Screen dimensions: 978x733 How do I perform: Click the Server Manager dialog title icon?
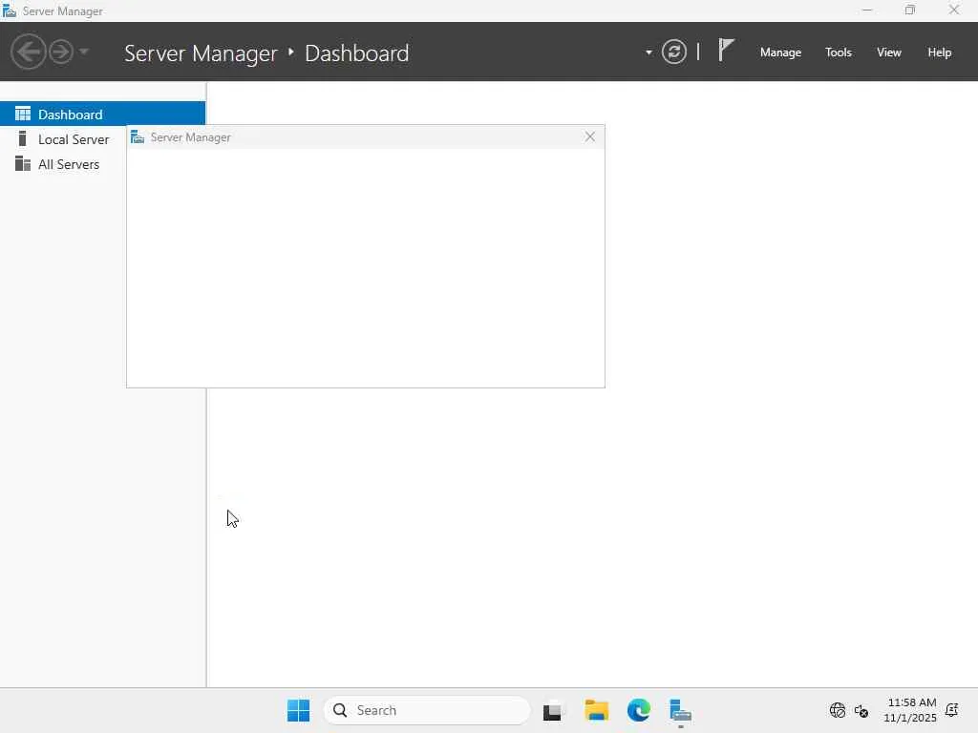pos(138,137)
